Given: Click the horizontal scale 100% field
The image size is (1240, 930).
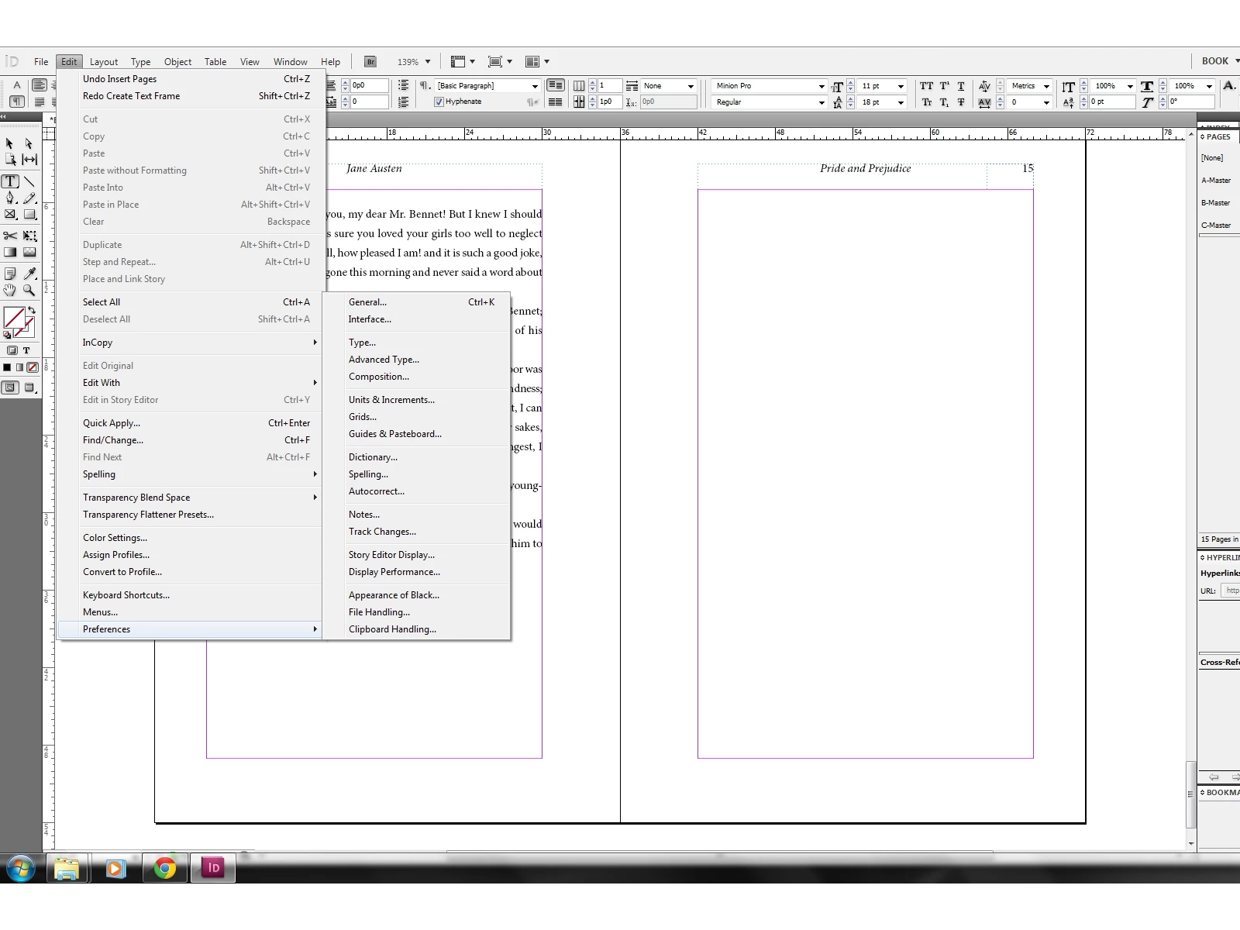Looking at the screenshot, I should pyautogui.click(x=1190, y=86).
